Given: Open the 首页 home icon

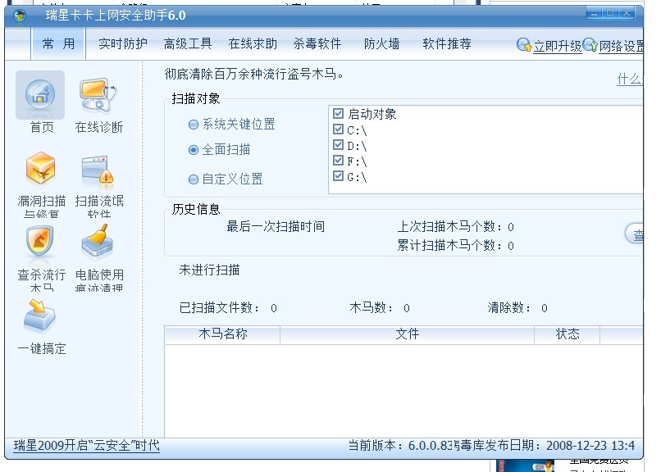Looking at the screenshot, I should (40, 95).
